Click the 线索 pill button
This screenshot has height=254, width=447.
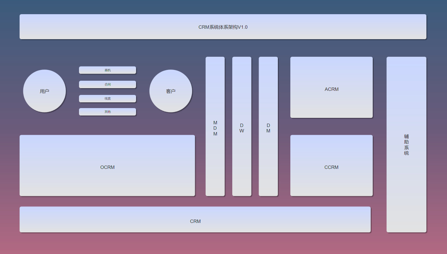(x=107, y=99)
